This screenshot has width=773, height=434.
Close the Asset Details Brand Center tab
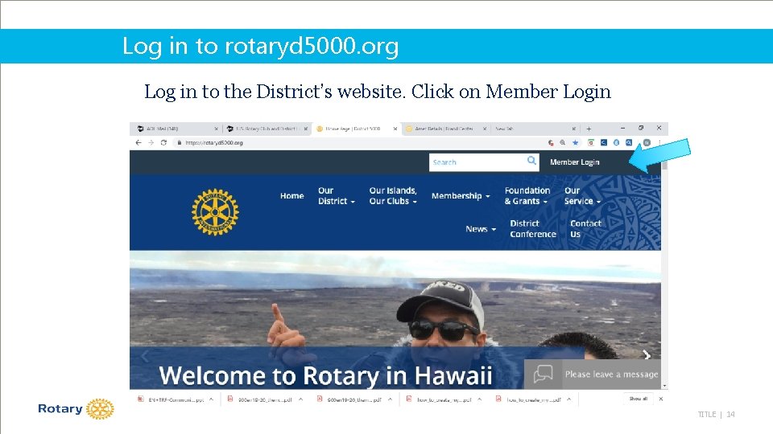(x=485, y=129)
